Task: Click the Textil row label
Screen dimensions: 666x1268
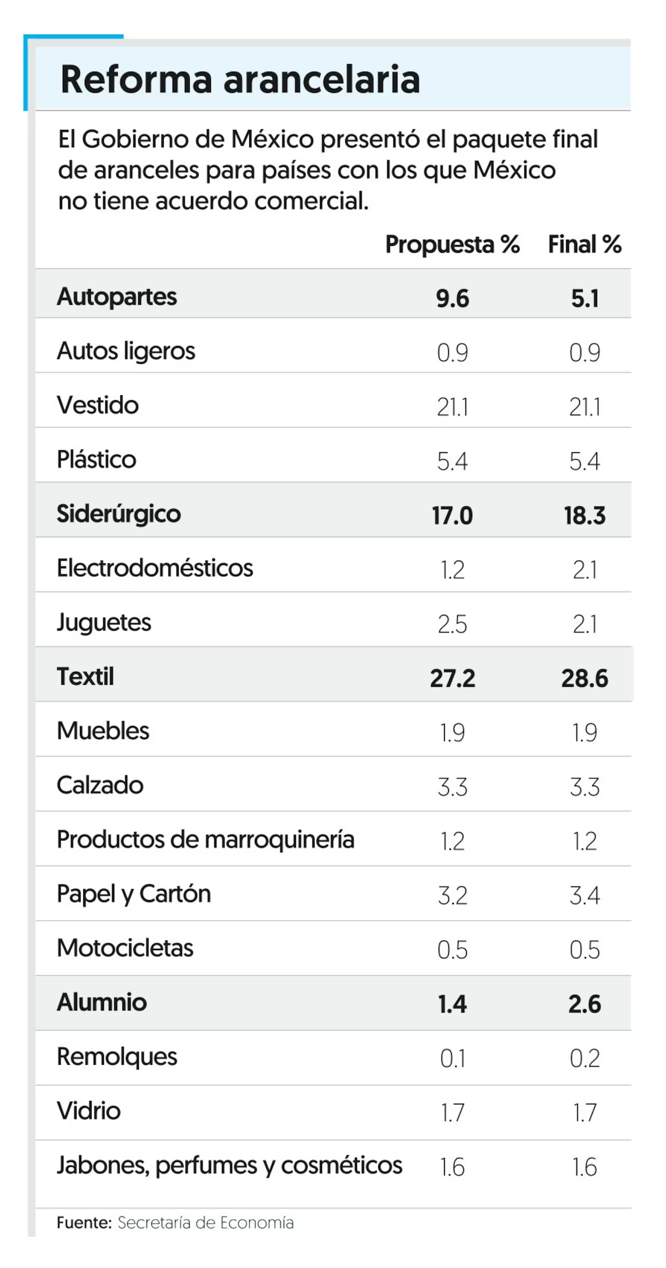Action: 85,677
